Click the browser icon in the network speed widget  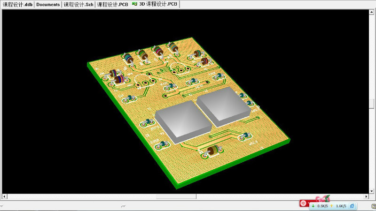pyautogui.click(x=352, y=206)
